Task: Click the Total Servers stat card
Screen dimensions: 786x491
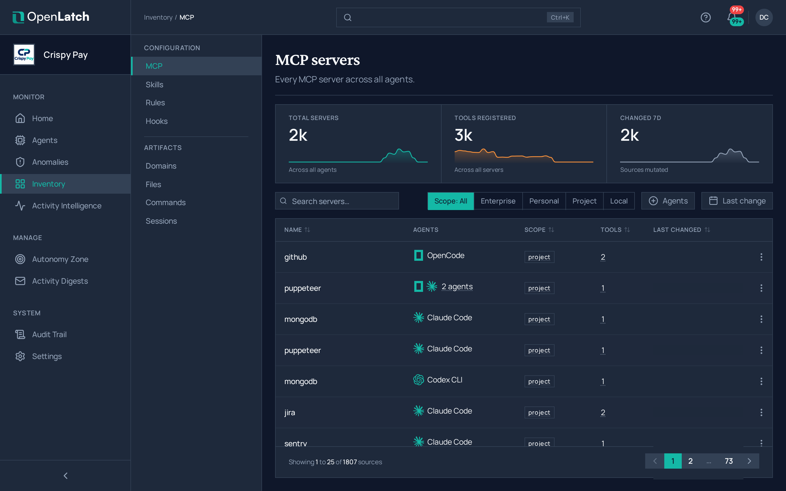Action: tap(358, 143)
